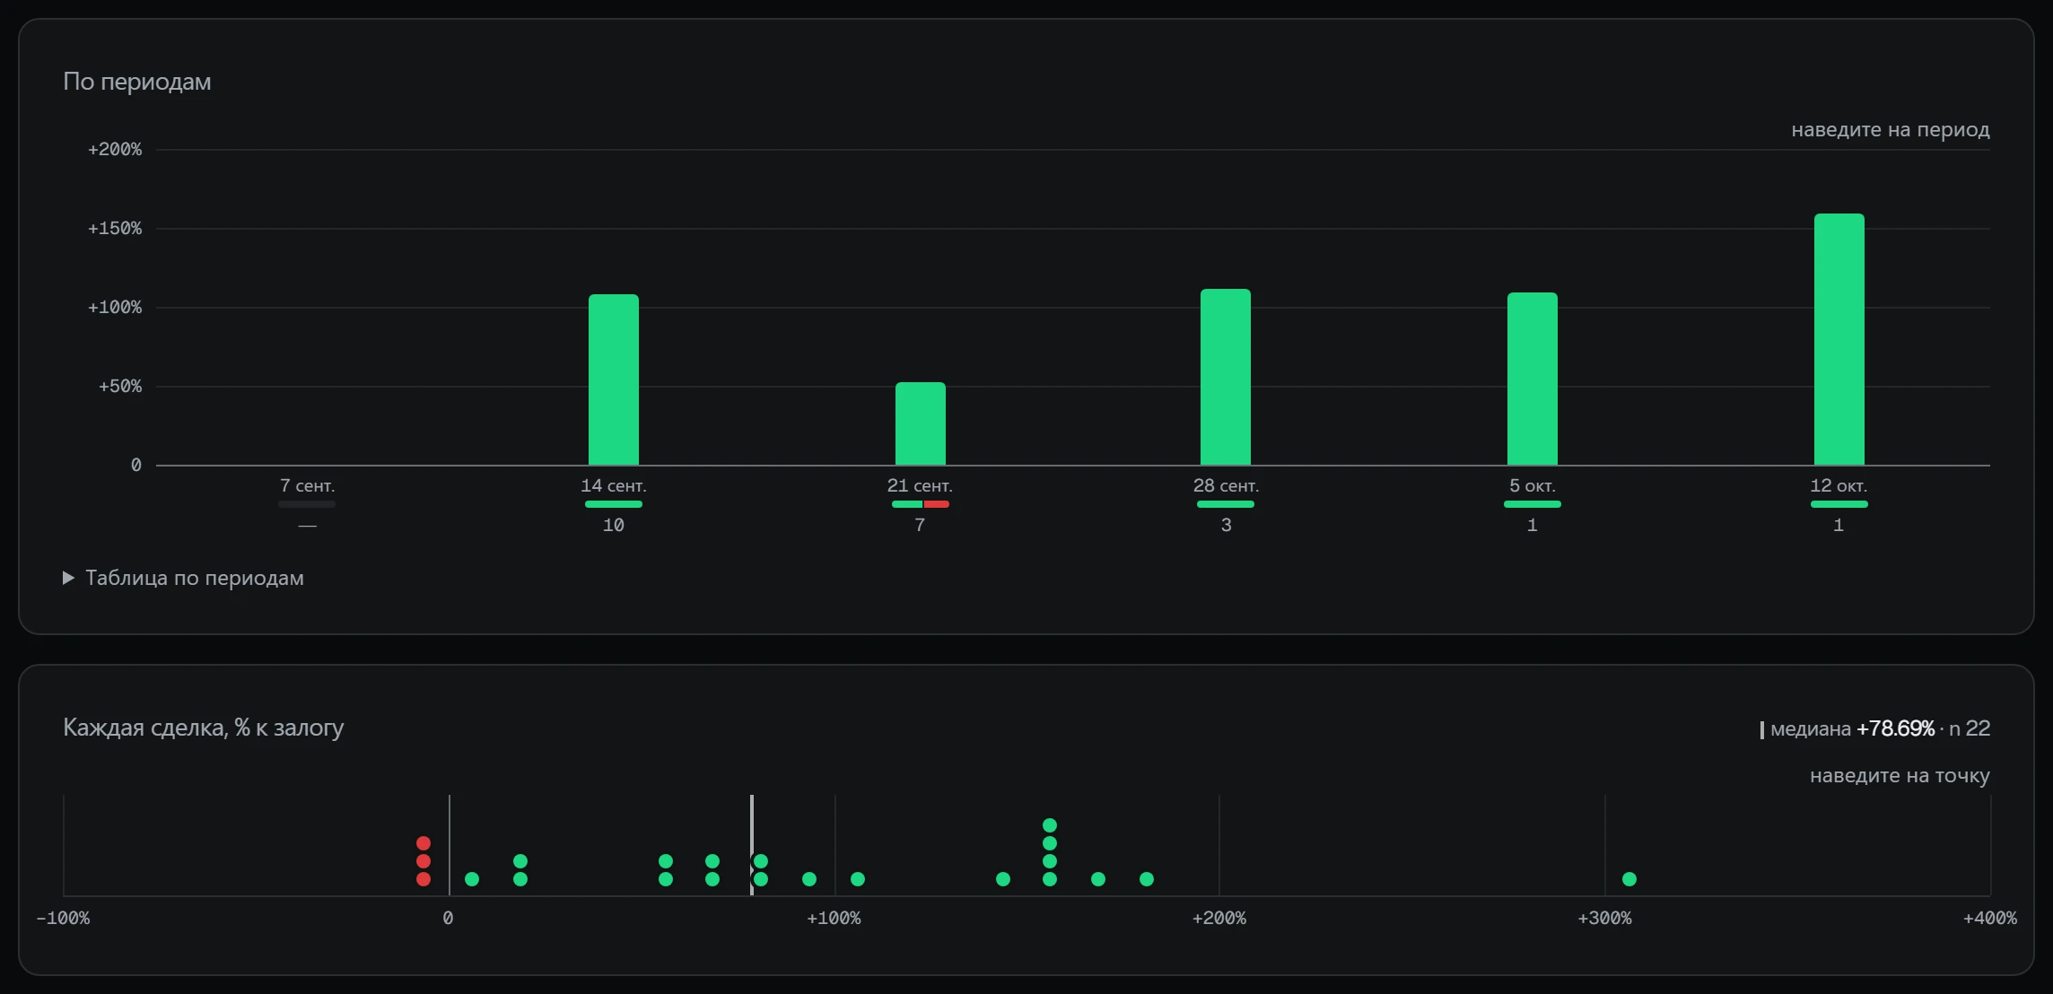This screenshot has width=2053, height=994.
Task: Select the lone green dot just right of zero
Action: 472,879
